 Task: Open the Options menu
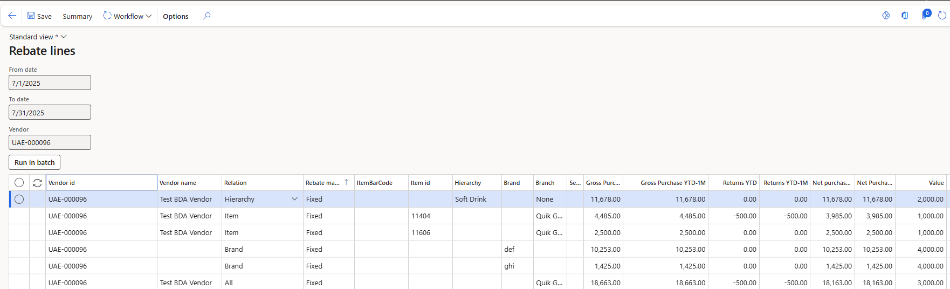(176, 16)
